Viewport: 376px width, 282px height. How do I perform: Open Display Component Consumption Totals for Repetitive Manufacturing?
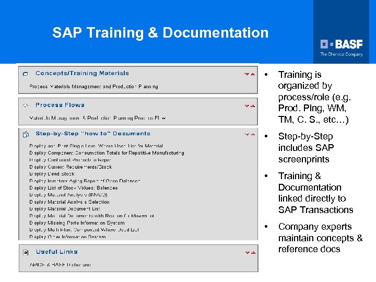tap(107, 152)
